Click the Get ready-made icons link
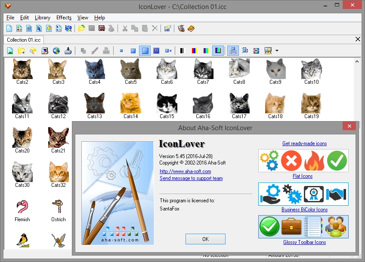This screenshot has height=262, width=365. (304, 143)
